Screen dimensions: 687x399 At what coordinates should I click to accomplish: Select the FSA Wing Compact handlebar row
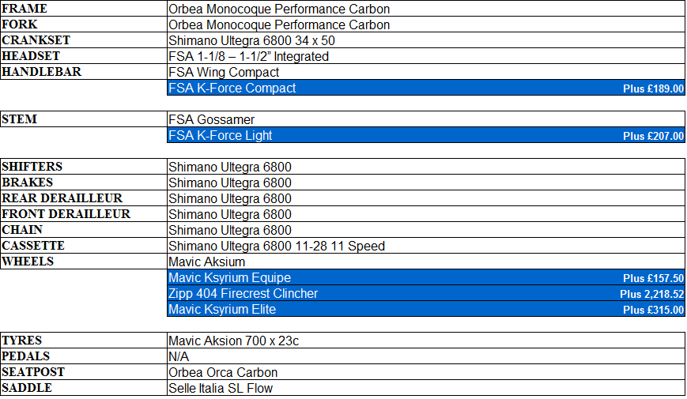tap(224, 73)
